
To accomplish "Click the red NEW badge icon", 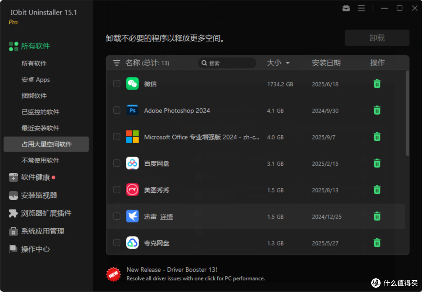I will (x=114, y=274).
